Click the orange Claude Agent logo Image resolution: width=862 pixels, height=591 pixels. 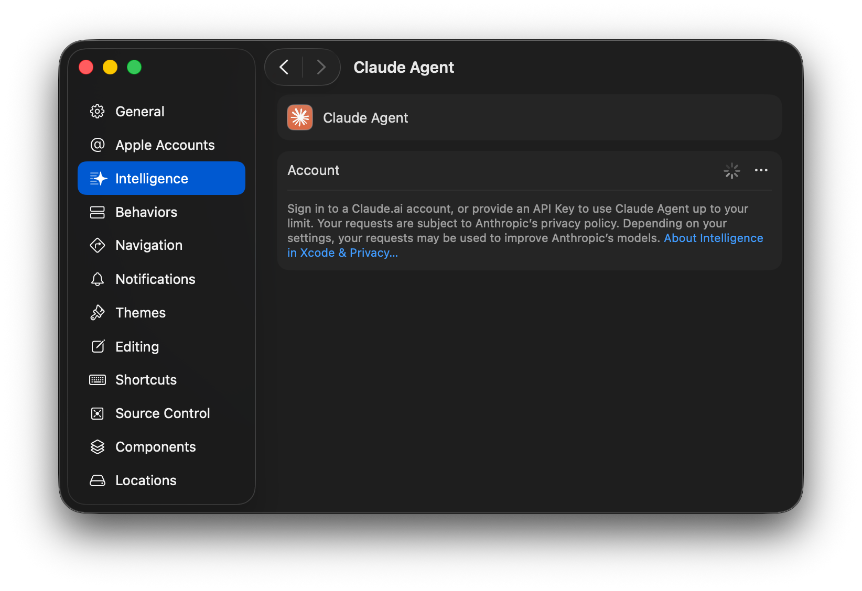(300, 117)
